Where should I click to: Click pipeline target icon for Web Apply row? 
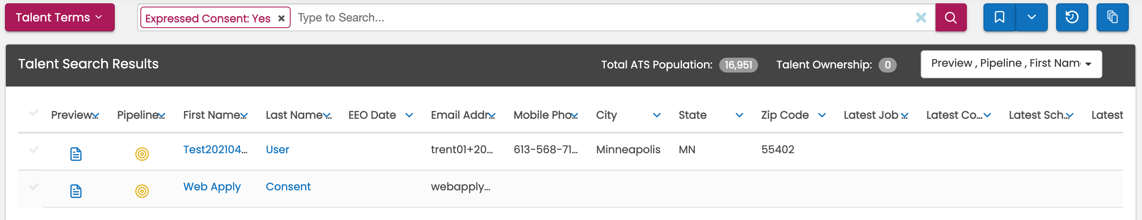(142, 191)
